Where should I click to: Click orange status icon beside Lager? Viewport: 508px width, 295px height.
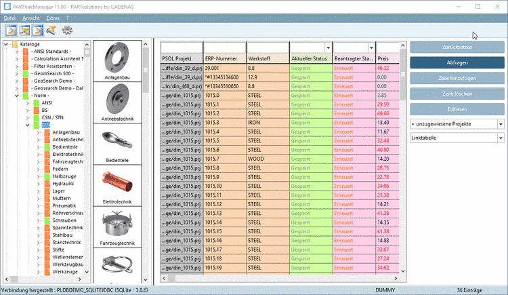(47, 191)
